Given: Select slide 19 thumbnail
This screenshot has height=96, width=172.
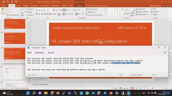Looking at the screenshot, I should point(15,38).
